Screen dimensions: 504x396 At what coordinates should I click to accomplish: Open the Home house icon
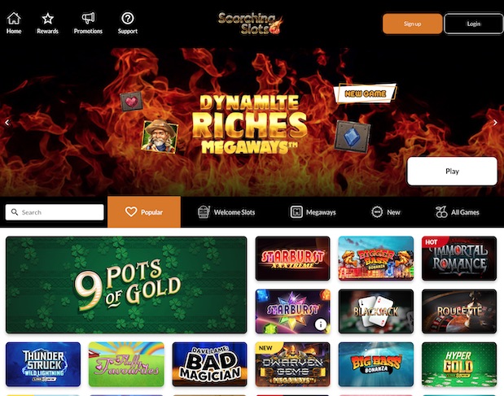(14, 18)
